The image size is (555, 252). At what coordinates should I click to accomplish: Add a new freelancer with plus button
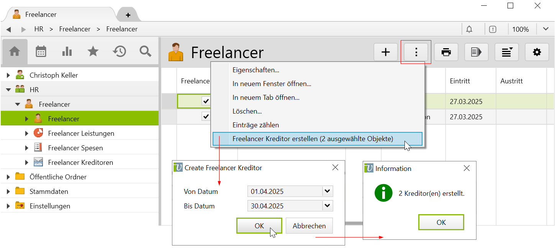pos(386,52)
